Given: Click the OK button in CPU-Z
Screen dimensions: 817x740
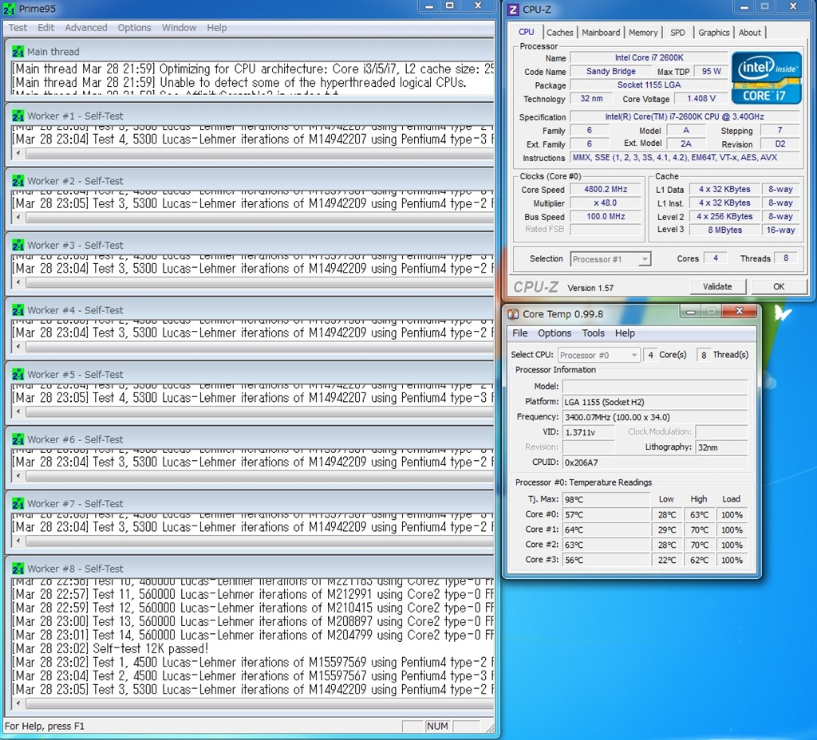Looking at the screenshot, I should pos(779,286).
